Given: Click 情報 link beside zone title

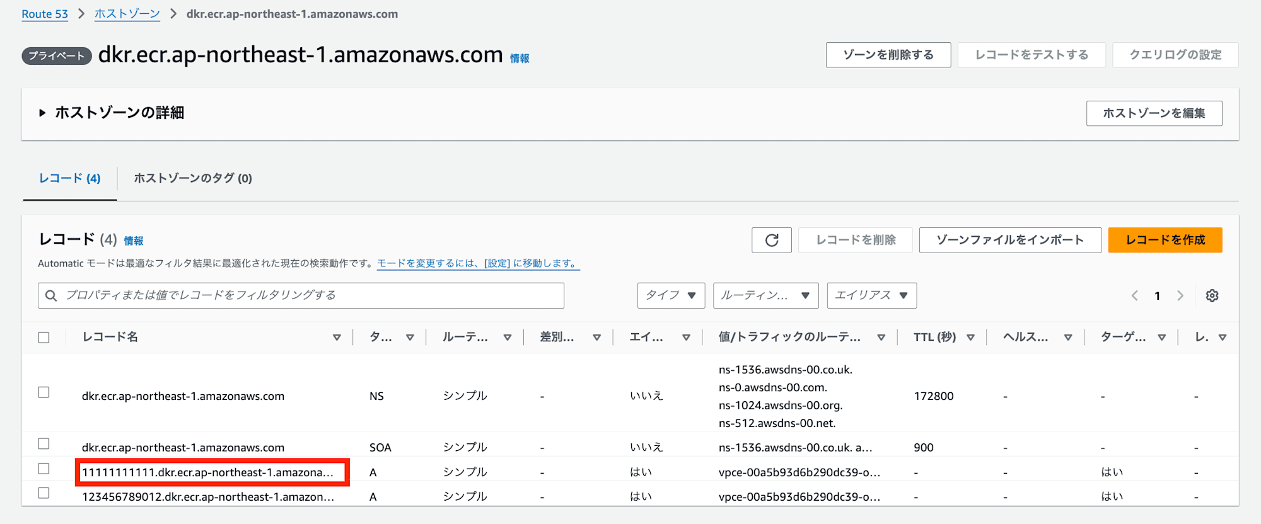Looking at the screenshot, I should (x=520, y=59).
